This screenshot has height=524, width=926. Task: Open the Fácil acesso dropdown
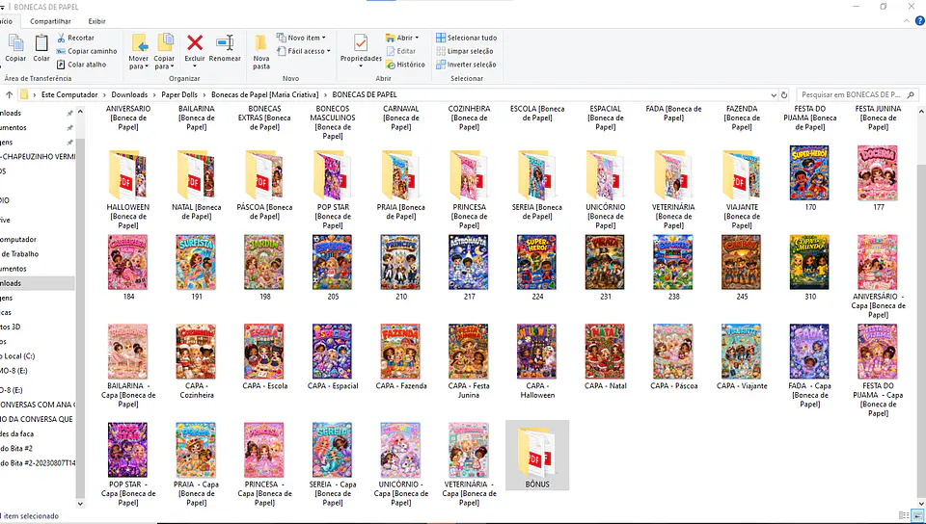[304, 51]
